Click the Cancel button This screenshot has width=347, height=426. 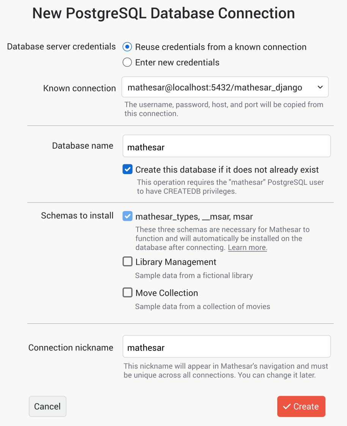coord(47,406)
